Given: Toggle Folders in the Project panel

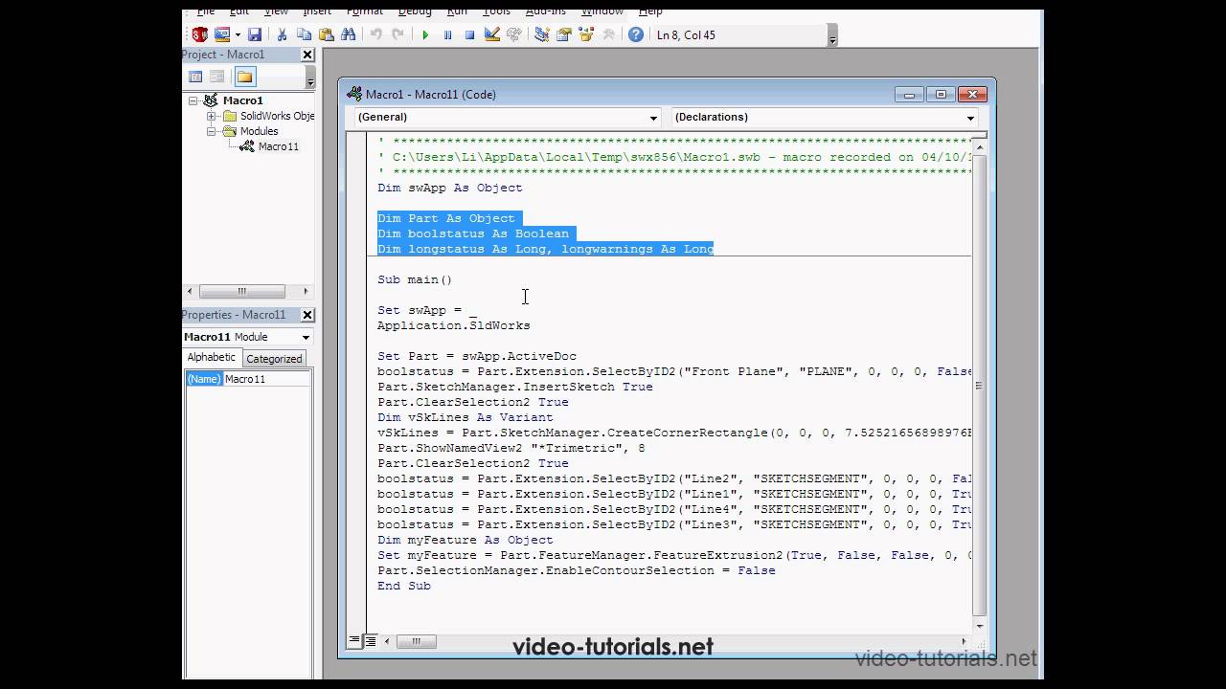Looking at the screenshot, I should pyautogui.click(x=244, y=77).
